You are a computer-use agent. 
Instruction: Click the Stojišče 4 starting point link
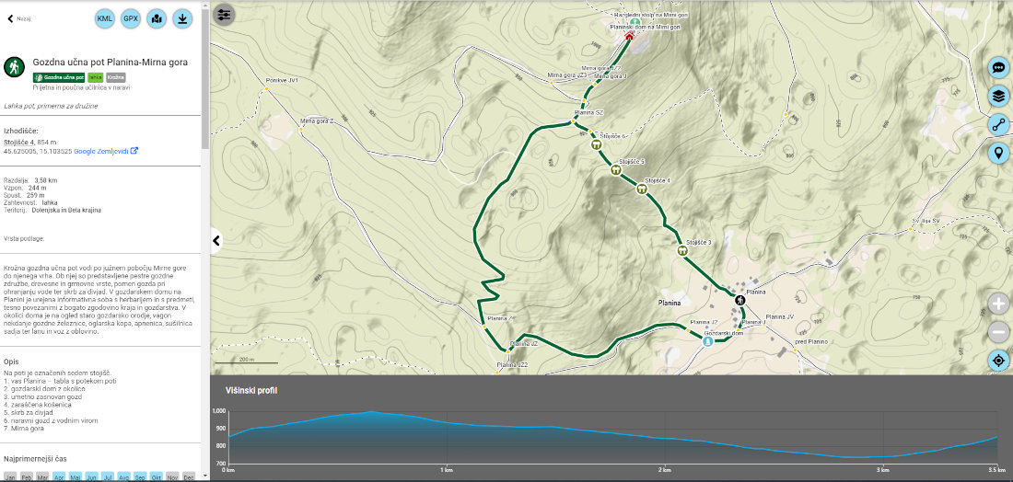click(18, 142)
